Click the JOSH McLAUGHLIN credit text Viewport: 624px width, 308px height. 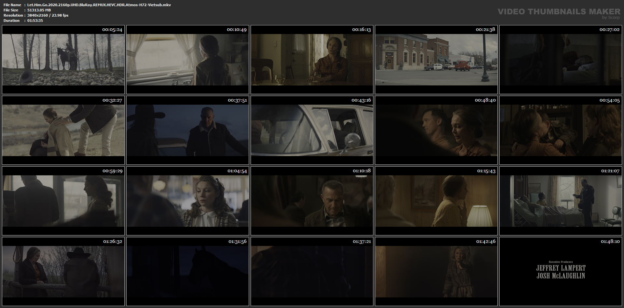[x=561, y=276]
